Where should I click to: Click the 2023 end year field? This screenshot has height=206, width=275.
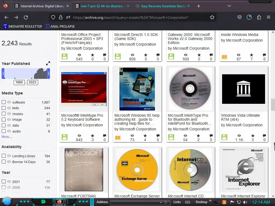pyautogui.click(x=32, y=82)
